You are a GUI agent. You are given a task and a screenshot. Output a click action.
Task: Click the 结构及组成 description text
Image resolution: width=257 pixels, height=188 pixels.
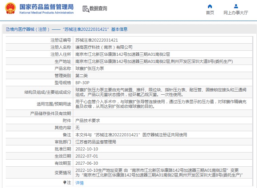[x=161, y=92]
